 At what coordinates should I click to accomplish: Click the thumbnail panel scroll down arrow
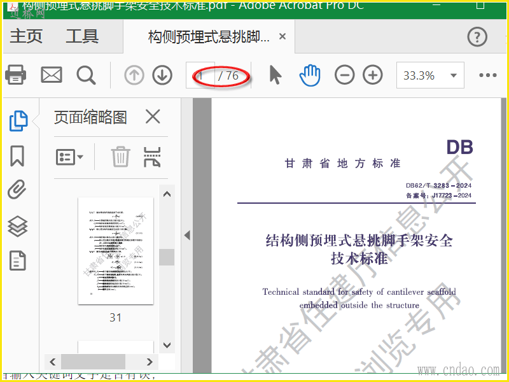pyautogui.click(x=167, y=345)
